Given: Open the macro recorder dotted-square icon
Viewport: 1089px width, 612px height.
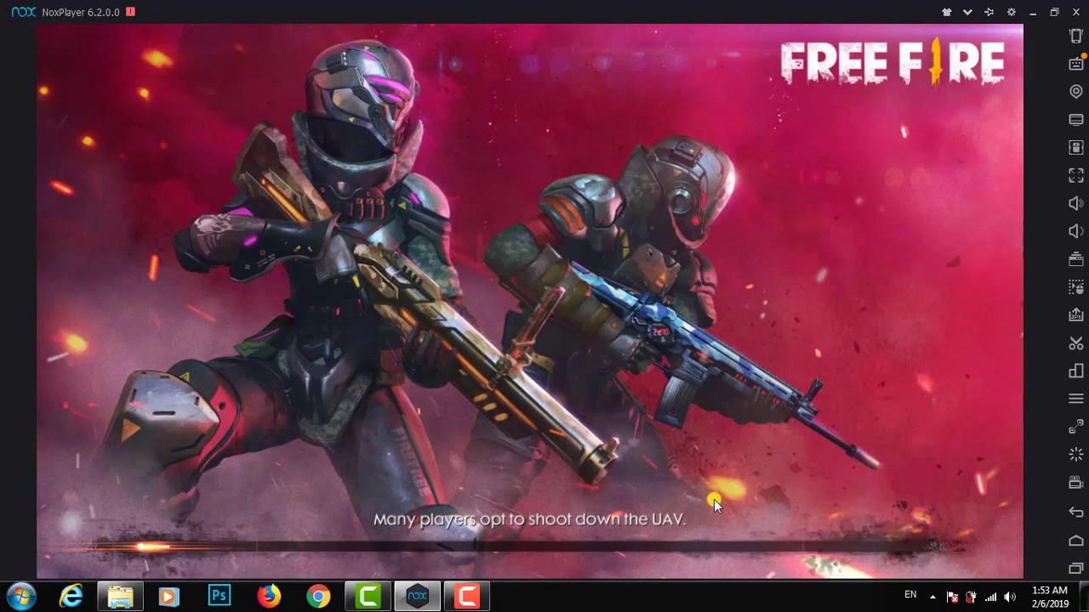Looking at the screenshot, I should coord(1076,287).
